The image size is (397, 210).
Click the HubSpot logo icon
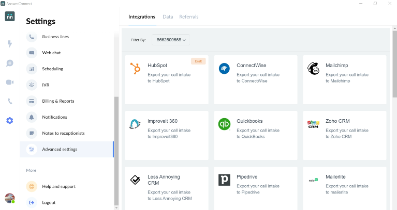[x=135, y=69]
